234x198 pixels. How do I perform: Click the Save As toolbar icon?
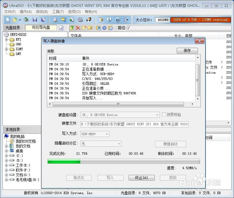[43, 20]
